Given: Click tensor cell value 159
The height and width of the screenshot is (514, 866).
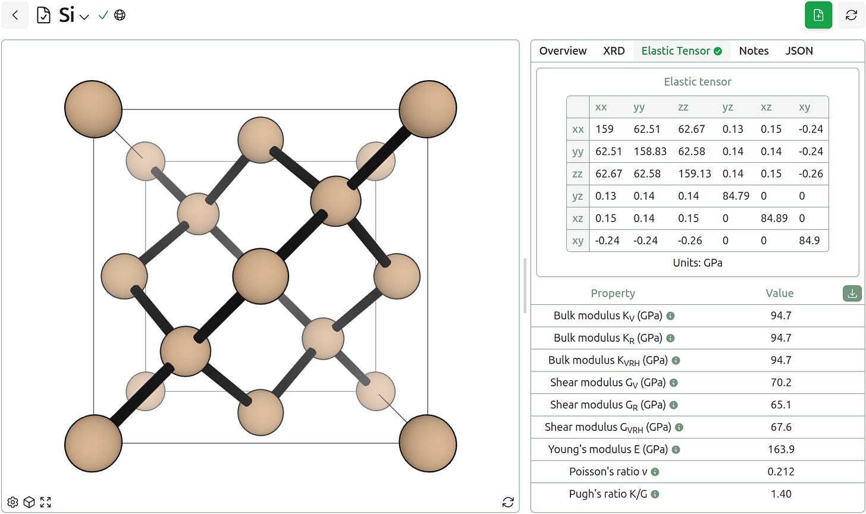Looking at the screenshot, I should [604, 129].
